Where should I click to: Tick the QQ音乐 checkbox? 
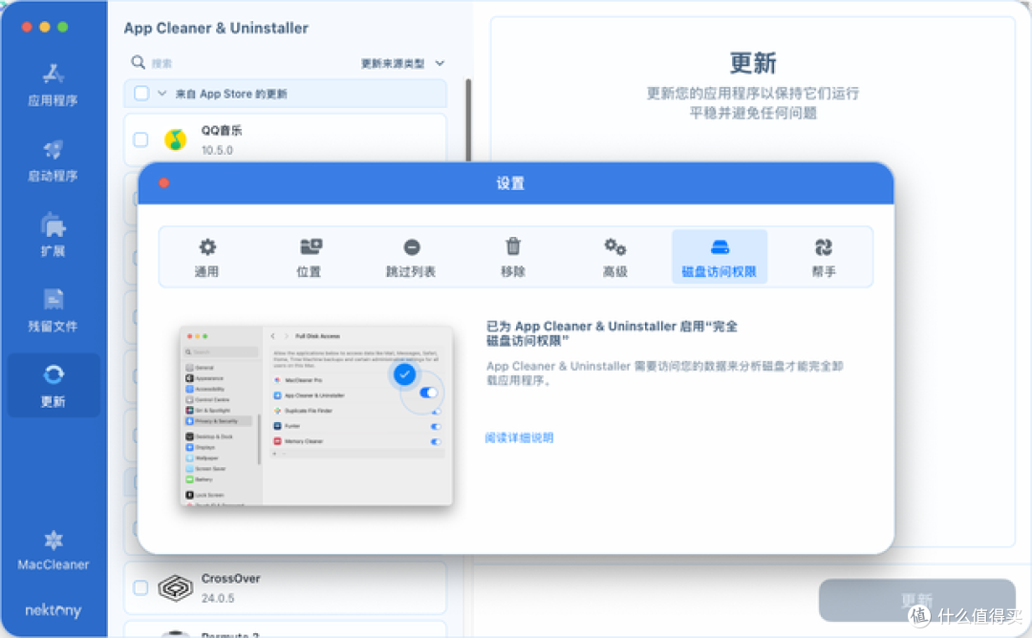pos(140,139)
